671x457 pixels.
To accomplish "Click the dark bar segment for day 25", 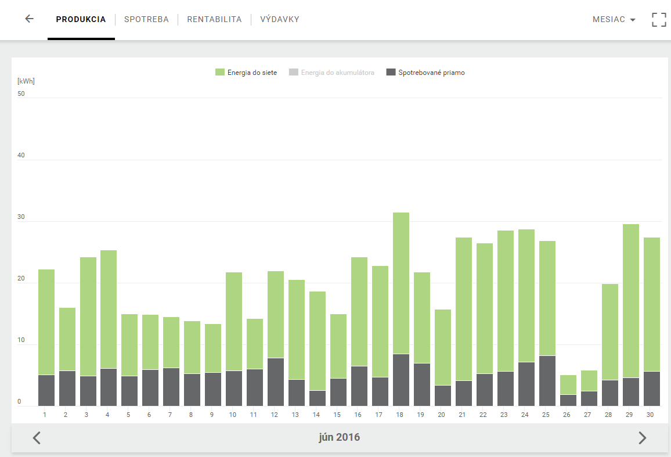I will click(547, 381).
